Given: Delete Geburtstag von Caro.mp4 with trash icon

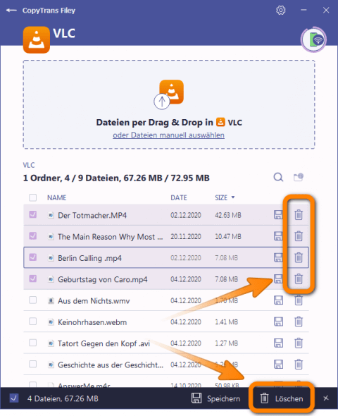Looking at the screenshot, I should coord(299,279).
